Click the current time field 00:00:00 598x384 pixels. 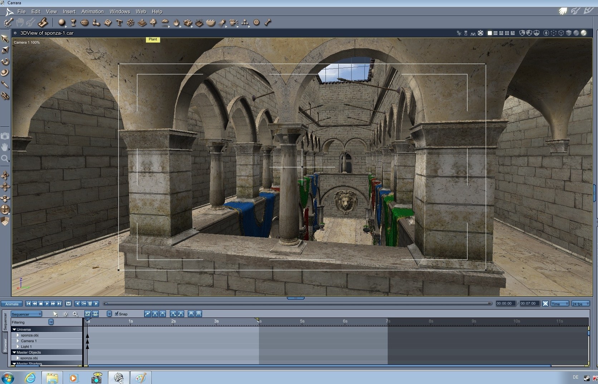[x=505, y=303]
